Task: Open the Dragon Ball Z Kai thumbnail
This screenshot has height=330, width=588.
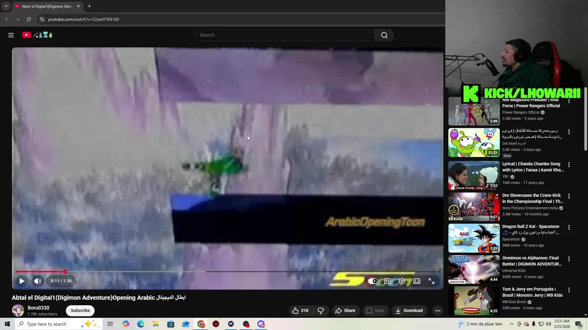Action: 474,238
